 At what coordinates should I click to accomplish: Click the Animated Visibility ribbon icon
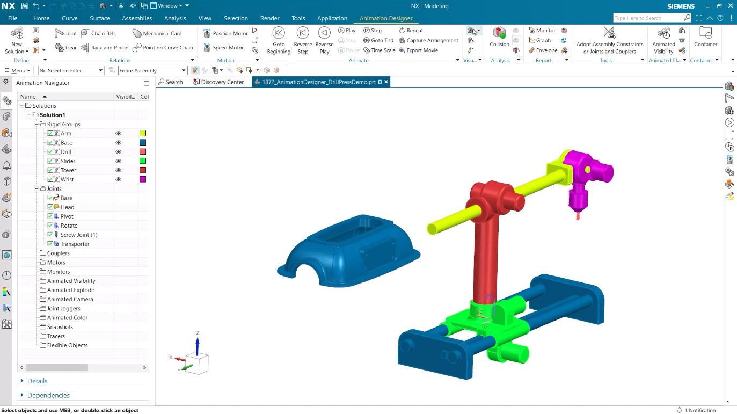(663, 34)
